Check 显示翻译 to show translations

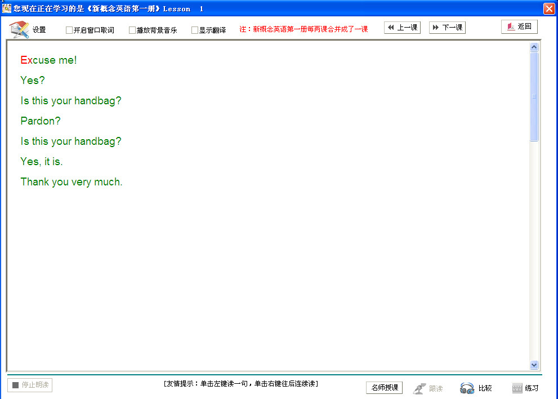tap(194, 30)
